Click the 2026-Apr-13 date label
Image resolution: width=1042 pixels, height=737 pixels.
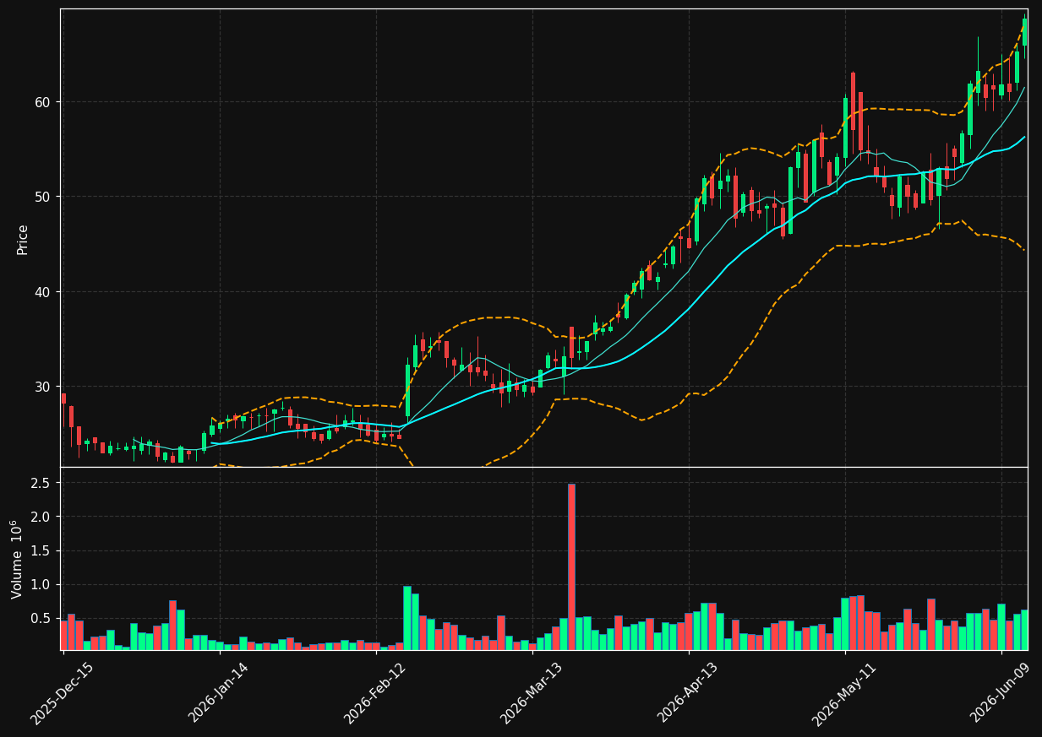(x=688, y=693)
